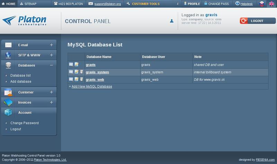Screen dimensions: 277x164
Task: Open RIESENIA.com footer link
Action: click(x=265, y=160)
